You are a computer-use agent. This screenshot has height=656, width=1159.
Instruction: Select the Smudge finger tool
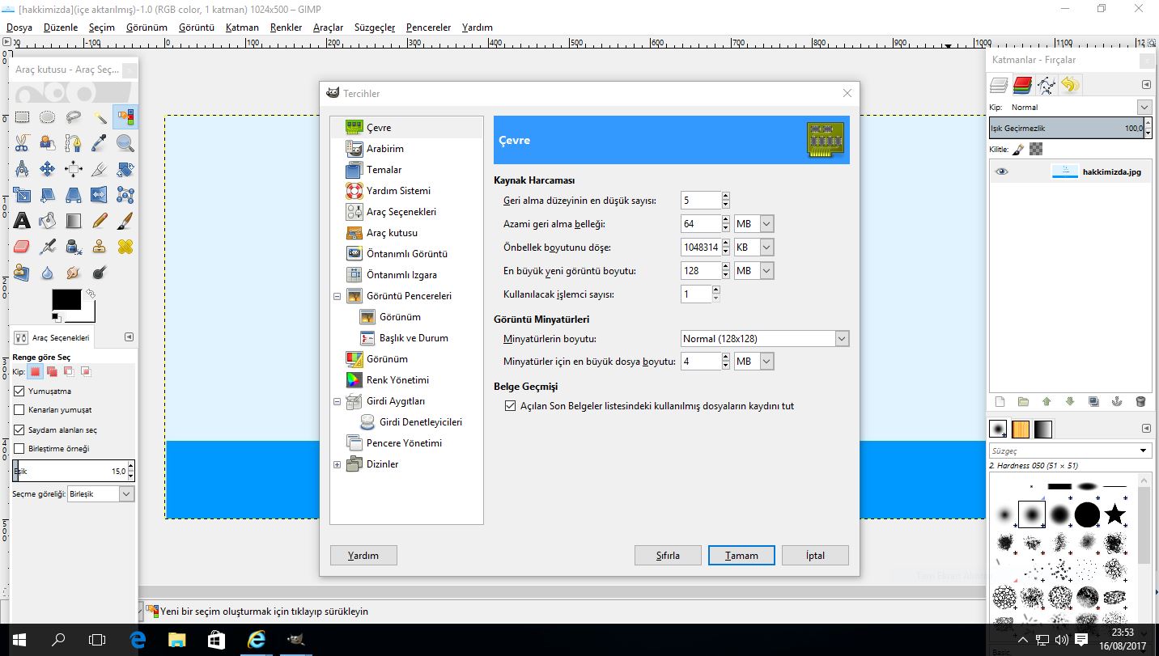74,273
